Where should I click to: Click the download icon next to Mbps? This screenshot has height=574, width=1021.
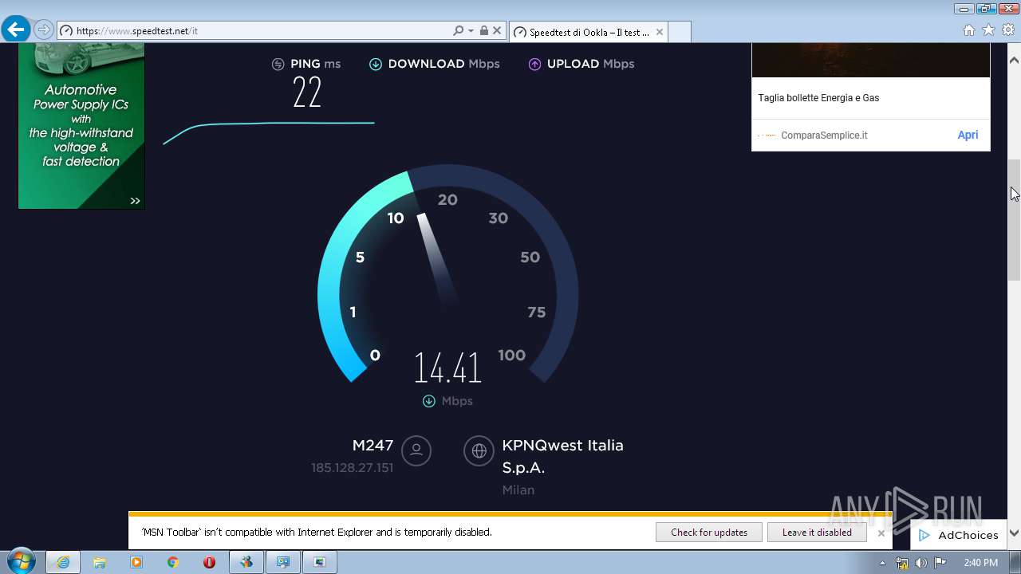(429, 401)
